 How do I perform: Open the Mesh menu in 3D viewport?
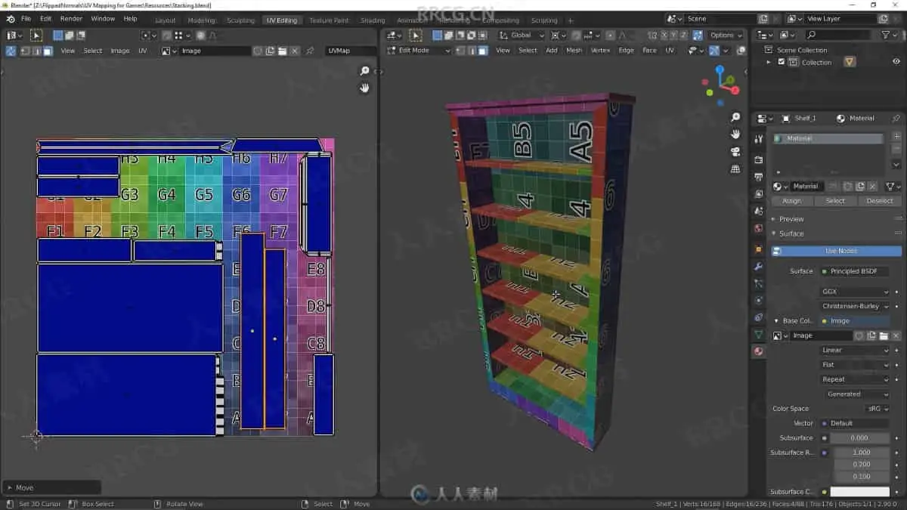click(574, 51)
